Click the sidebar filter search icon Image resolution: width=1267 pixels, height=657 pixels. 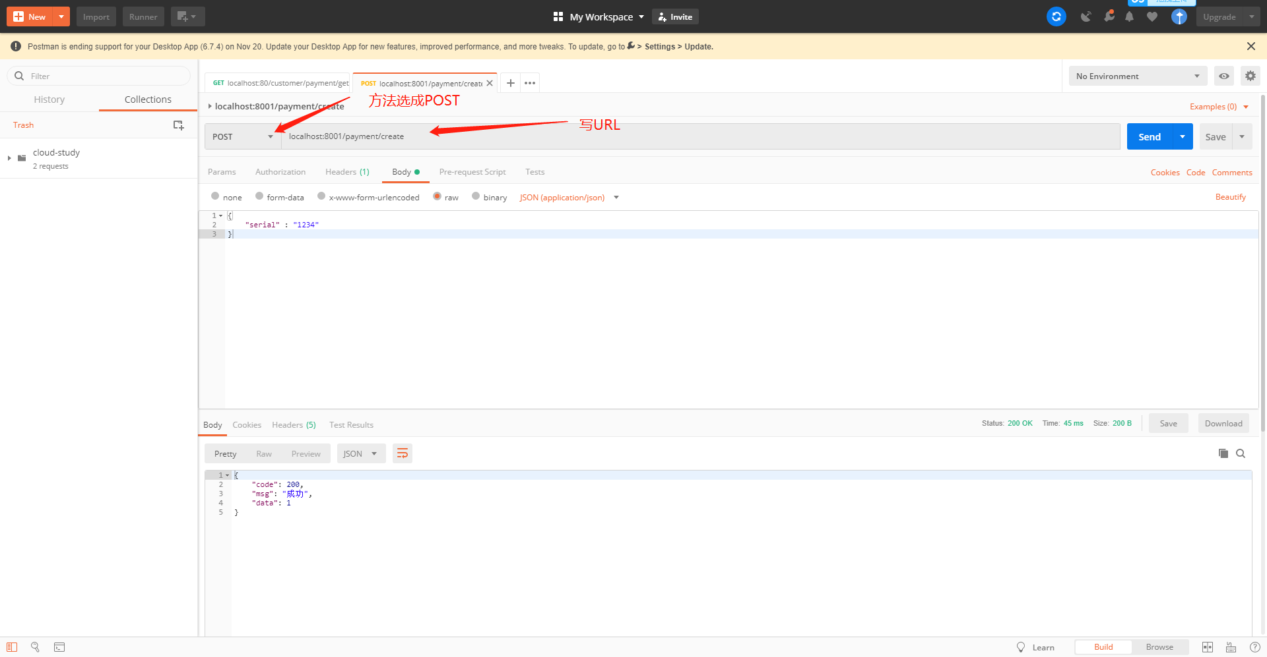19,76
